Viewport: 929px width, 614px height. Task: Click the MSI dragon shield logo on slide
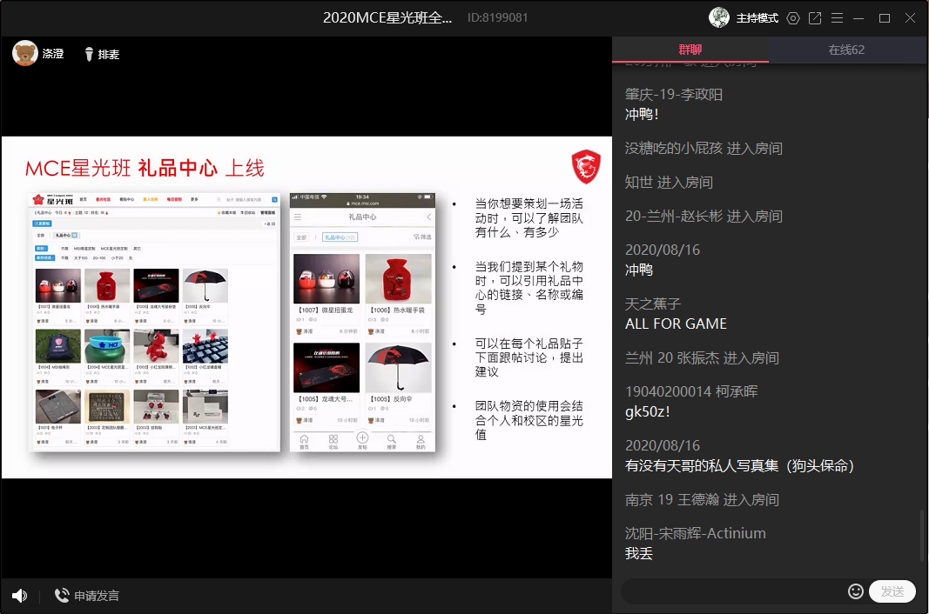(x=586, y=166)
